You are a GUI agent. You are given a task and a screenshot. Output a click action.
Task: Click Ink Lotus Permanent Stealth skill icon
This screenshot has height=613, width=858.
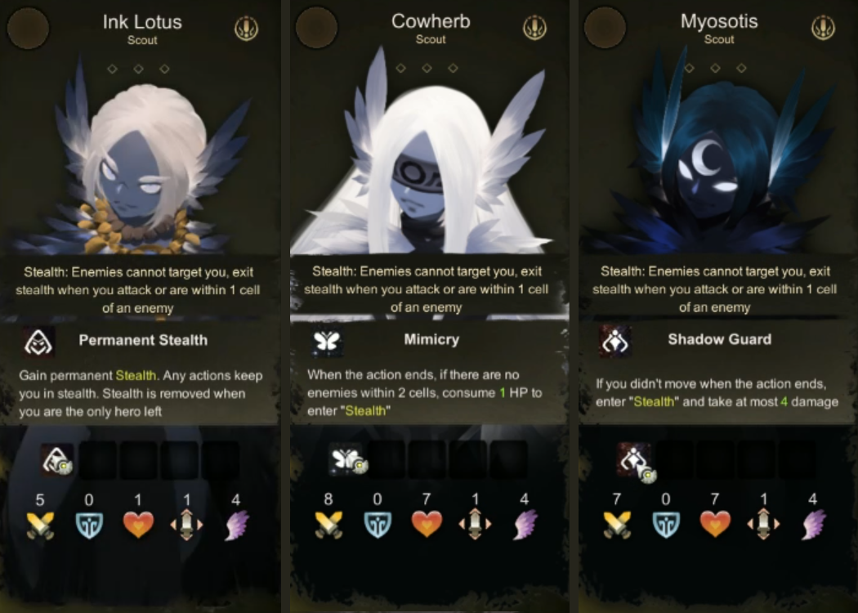click(x=38, y=342)
